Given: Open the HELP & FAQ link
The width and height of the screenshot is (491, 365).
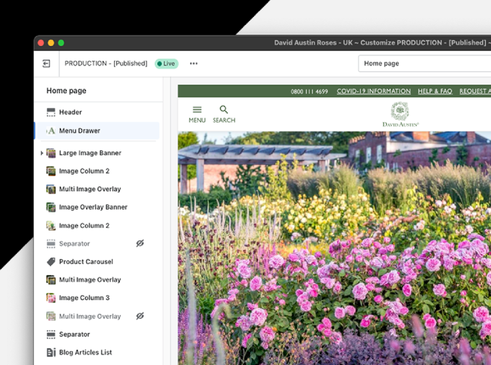Looking at the screenshot, I should point(435,91).
